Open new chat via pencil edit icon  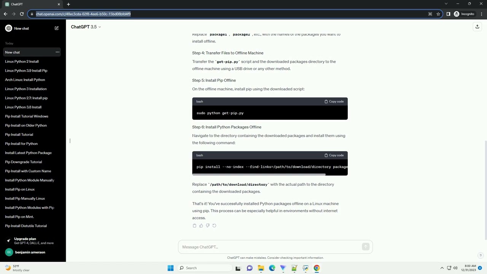point(57,28)
